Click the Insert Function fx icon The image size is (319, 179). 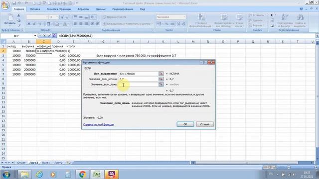point(54,36)
